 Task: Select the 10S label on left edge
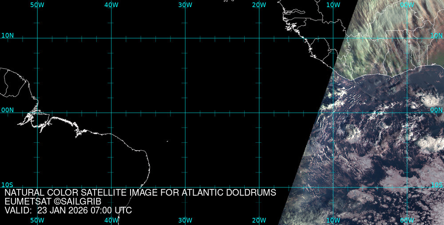click(7, 185)
